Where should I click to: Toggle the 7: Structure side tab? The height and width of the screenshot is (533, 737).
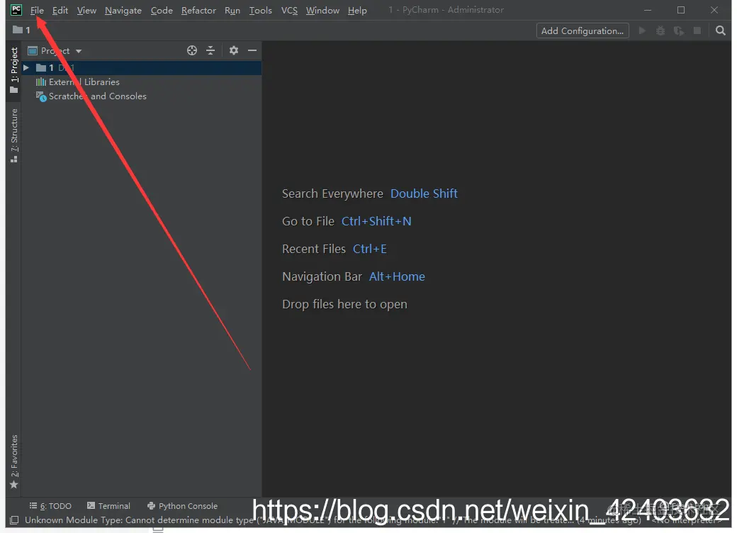click(14, 136)
